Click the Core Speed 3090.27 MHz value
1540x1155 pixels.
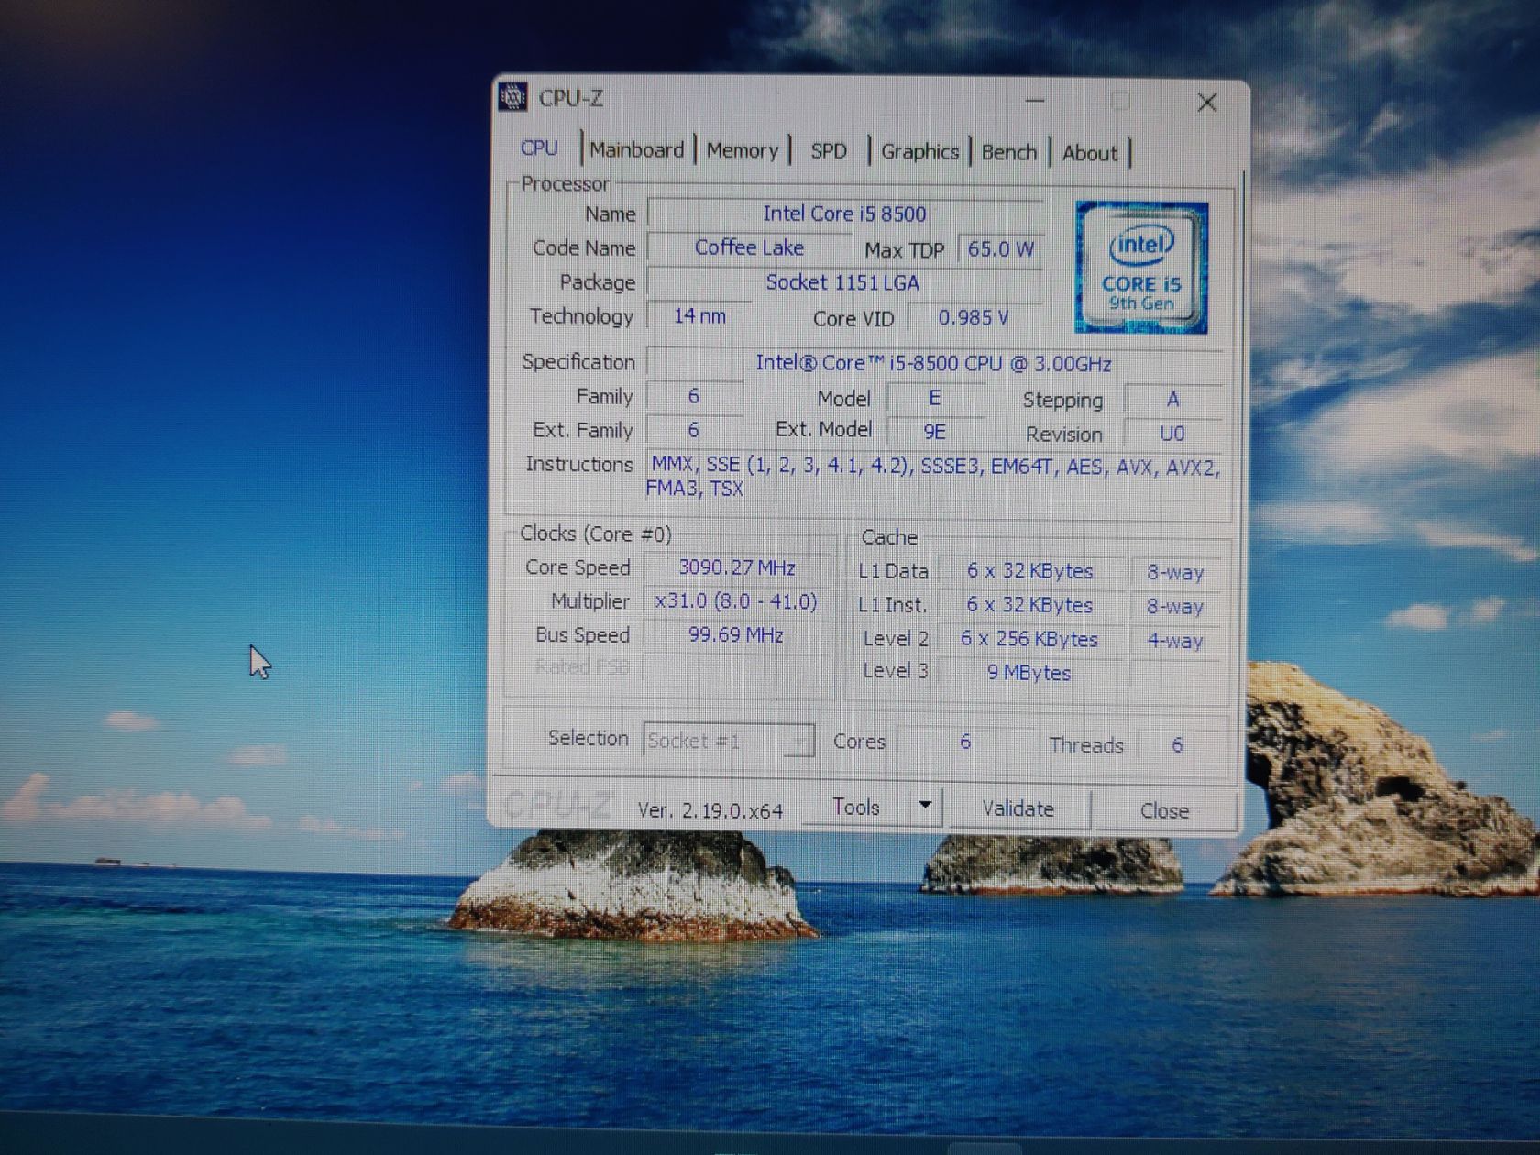tap(736, 567)
